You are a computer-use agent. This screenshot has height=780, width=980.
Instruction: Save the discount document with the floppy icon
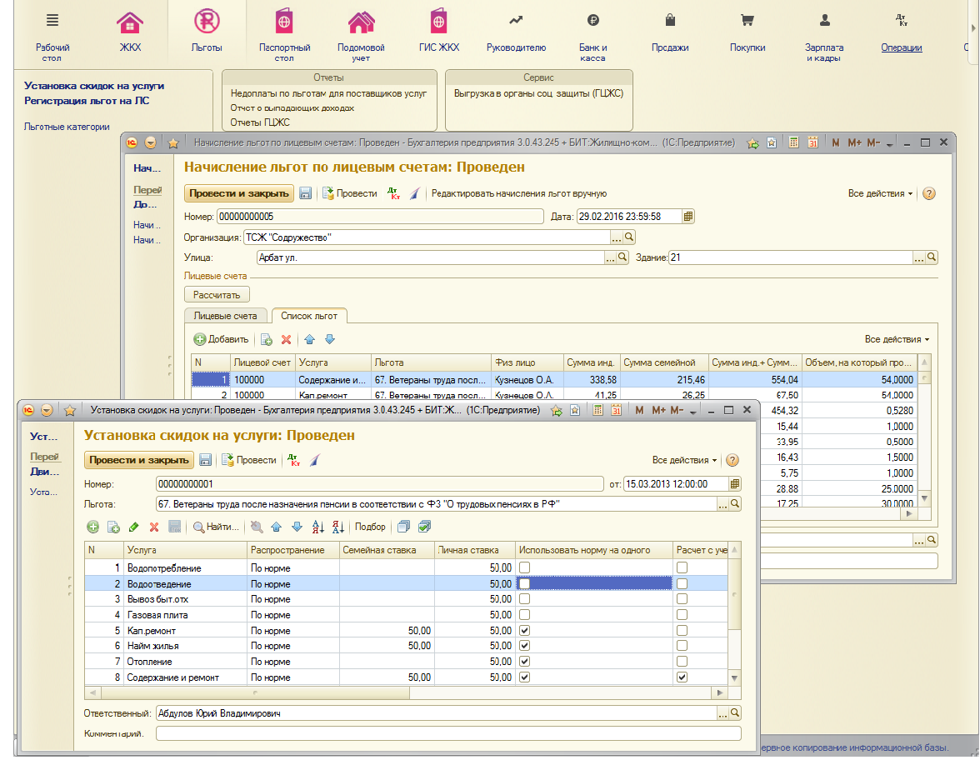coord(205,460)
